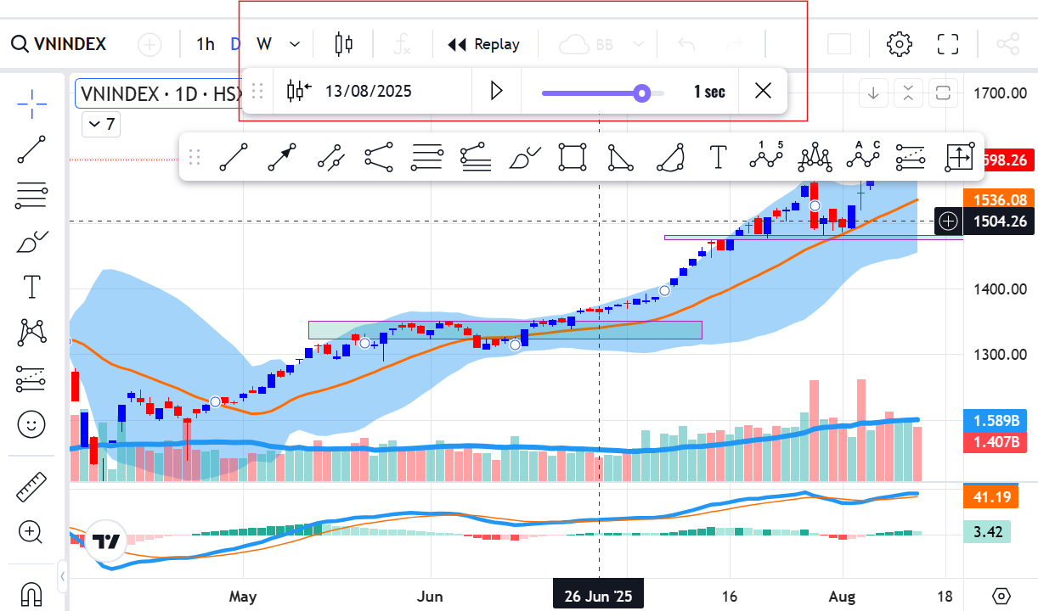The image size is (1038, 611).
Task: Open prediction and measurement tools in the left sidebar
Action: [31, 378]
